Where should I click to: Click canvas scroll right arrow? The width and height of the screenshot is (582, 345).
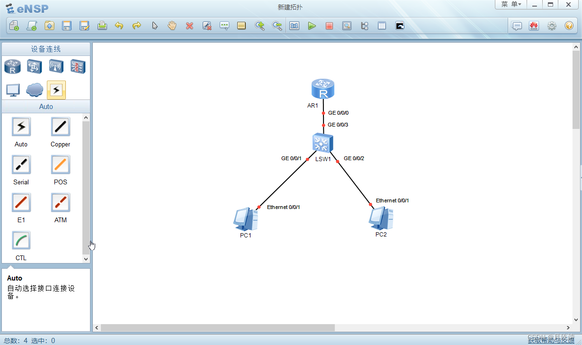click(568, 327)
